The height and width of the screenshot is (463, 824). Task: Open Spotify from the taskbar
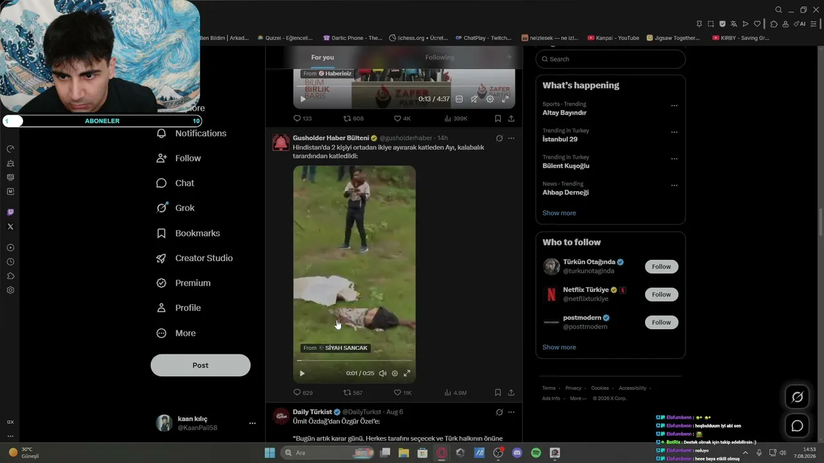pyautogui.click(x=536, y=453)
